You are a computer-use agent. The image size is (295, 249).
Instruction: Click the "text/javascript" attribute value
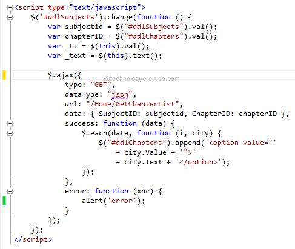coord(105,7)
